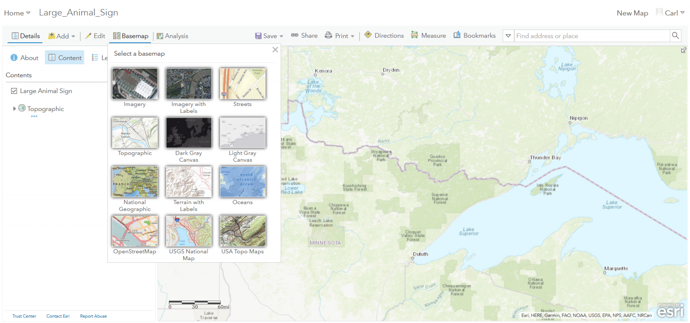Select the Dark Gray Canvas basemap
Screen dimensions: 690x323
click(x=188, y=133)
